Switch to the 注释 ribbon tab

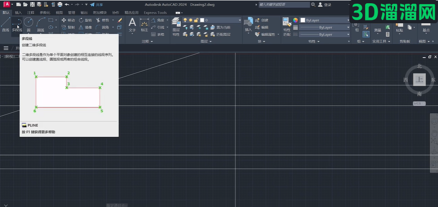pyautogui.click(x=31, y=13)
